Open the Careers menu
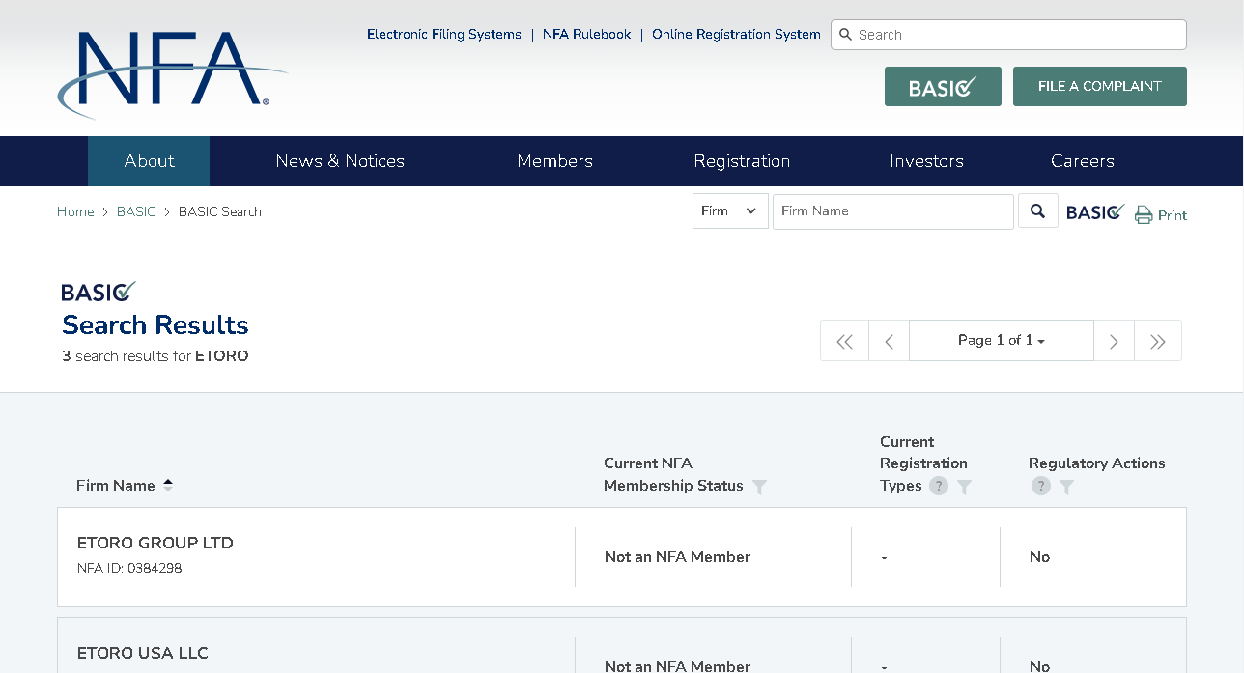Screen dimensions: 1244x673 point(1083,161)
